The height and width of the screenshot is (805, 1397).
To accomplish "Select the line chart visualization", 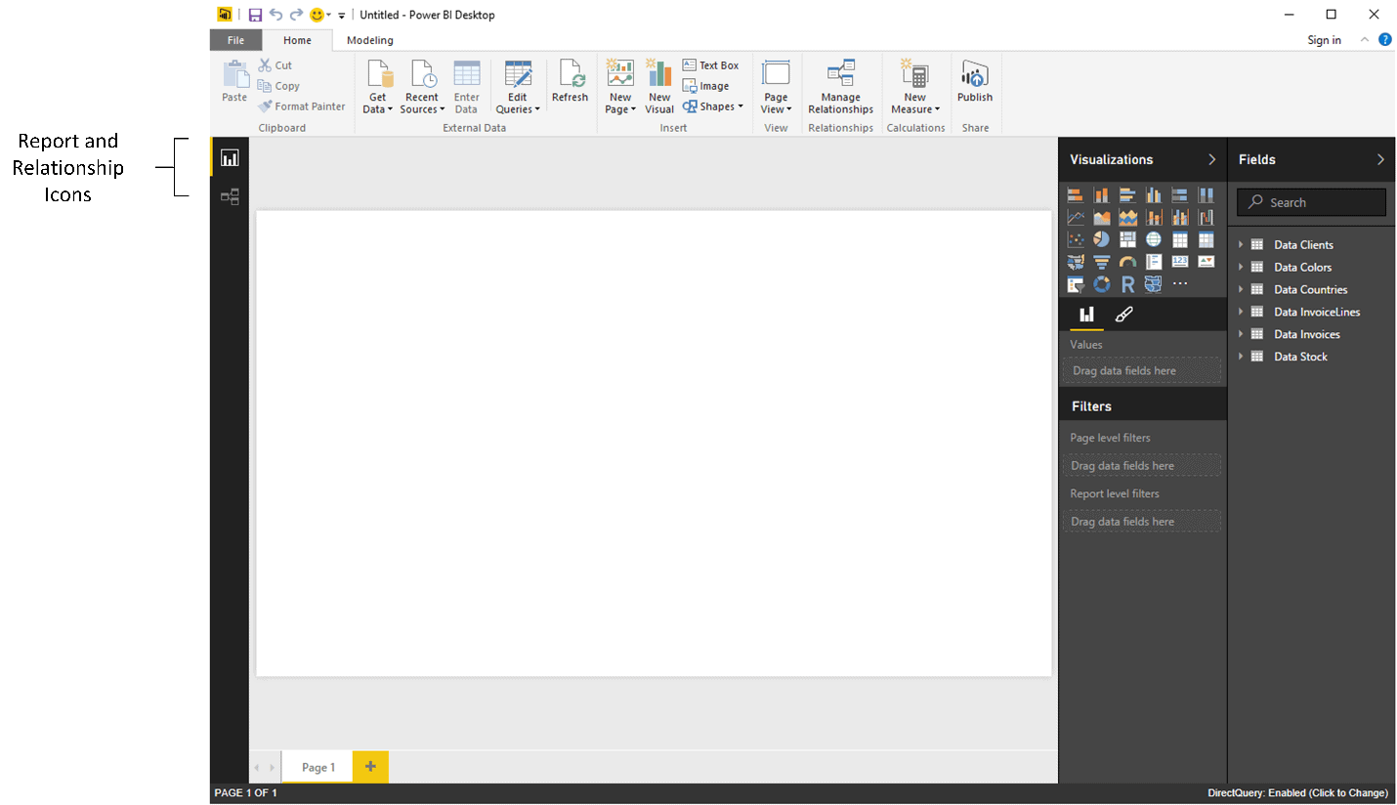I will (1076, 217).
